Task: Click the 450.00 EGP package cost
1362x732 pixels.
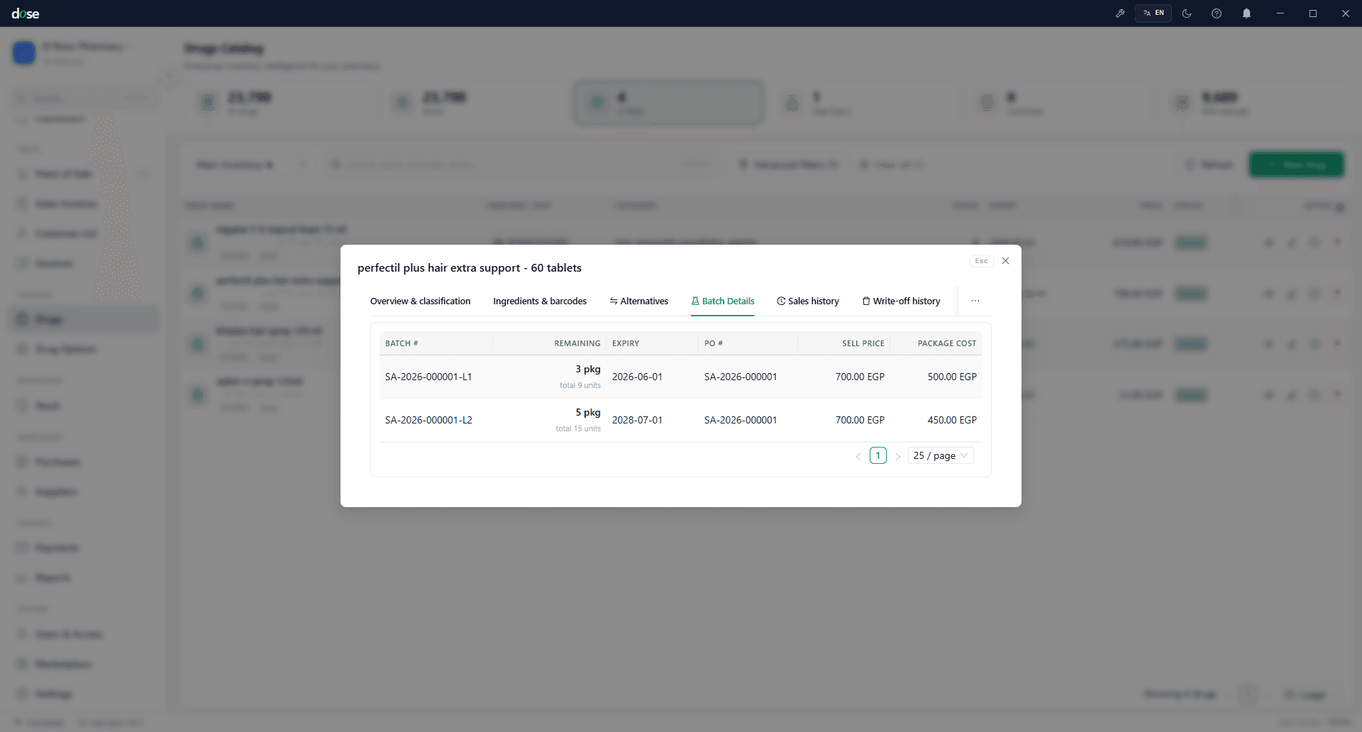Action: [x=952, y=421]
